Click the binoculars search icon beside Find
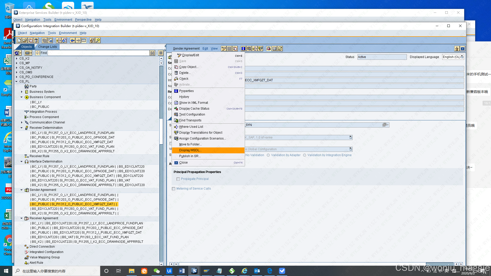This screenshot has height=276, width=491. (152, 53)
